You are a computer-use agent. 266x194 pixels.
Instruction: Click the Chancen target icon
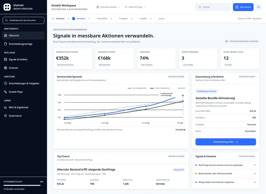[x=6, y=68]
